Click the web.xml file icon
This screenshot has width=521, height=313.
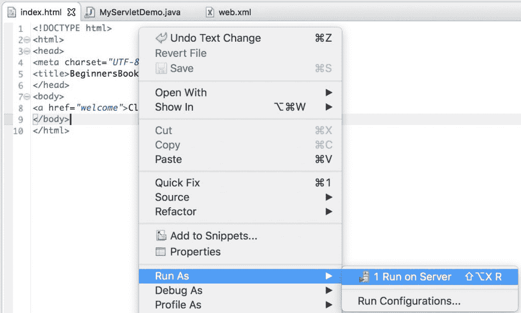[210, 12]
